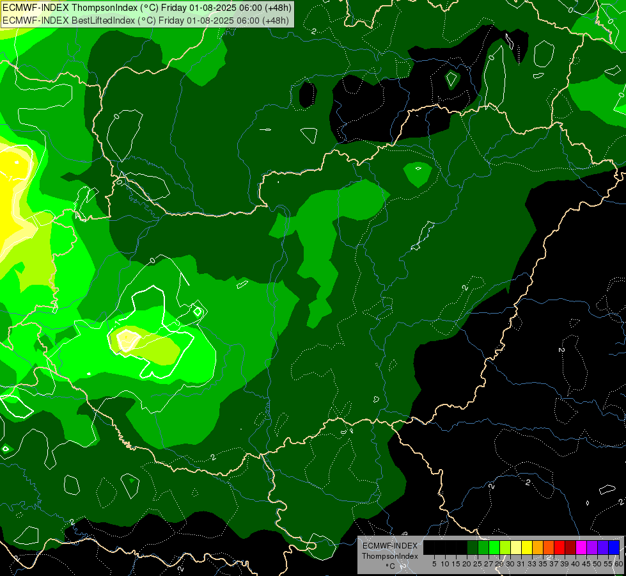Click the legend tick value 20

tap(467, 564)
